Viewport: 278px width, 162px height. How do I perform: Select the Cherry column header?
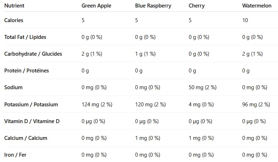click(197, 6)
